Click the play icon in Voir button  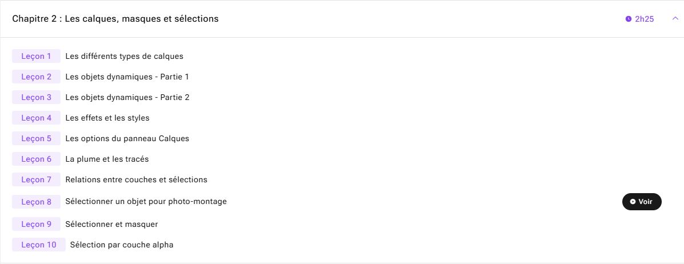pos(633,202)
